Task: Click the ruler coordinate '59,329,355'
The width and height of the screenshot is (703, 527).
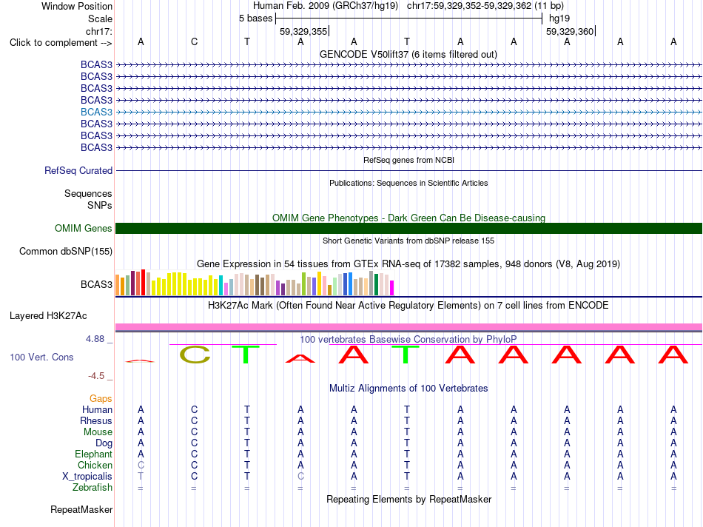Action: 303,31
